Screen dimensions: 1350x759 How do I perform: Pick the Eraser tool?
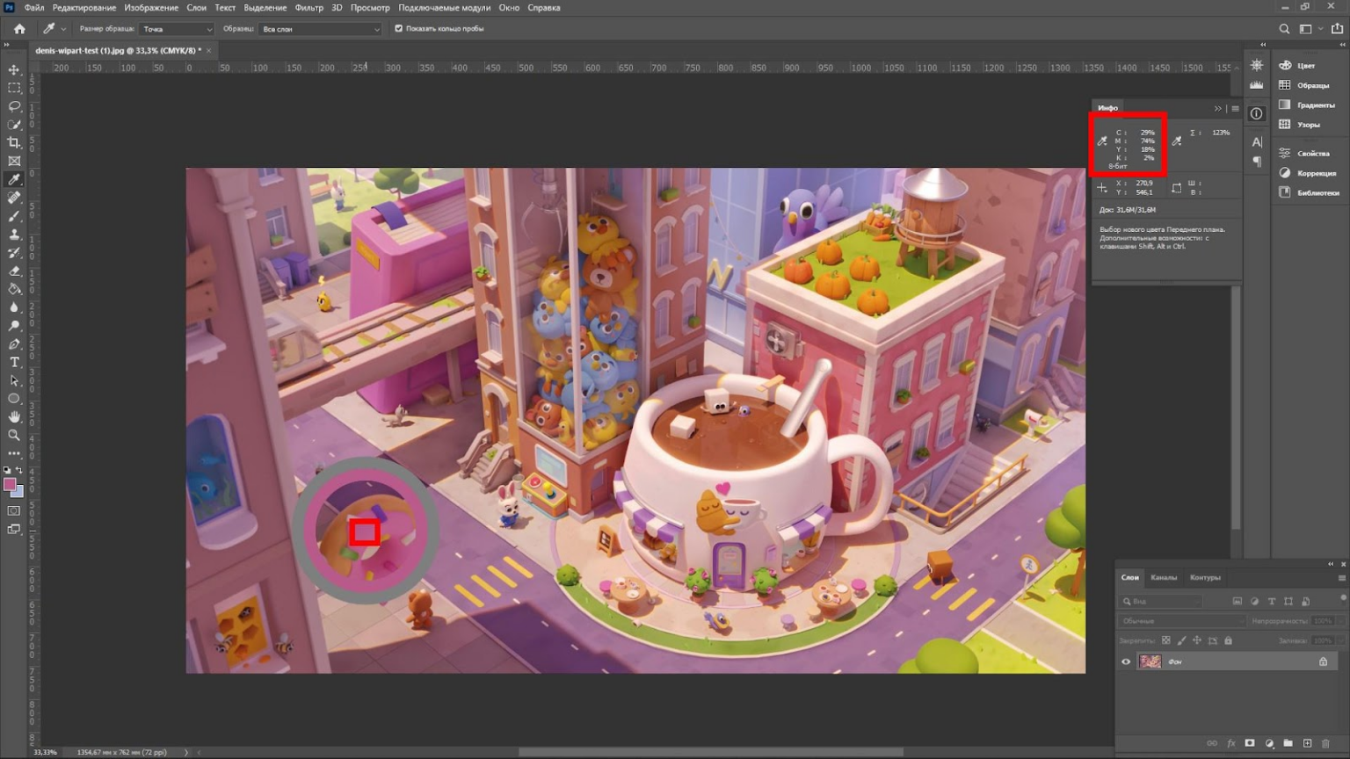pyautogui.click(x=14, y=271)
